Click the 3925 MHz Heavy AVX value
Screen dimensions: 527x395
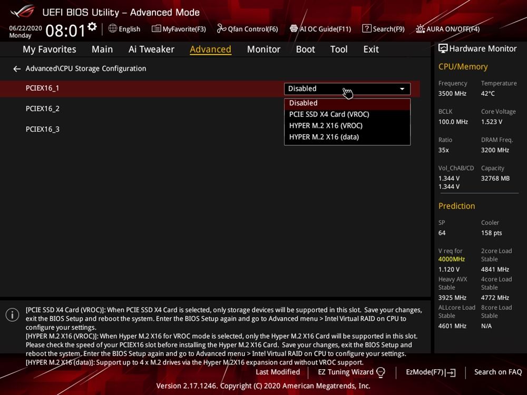(452, 298)
